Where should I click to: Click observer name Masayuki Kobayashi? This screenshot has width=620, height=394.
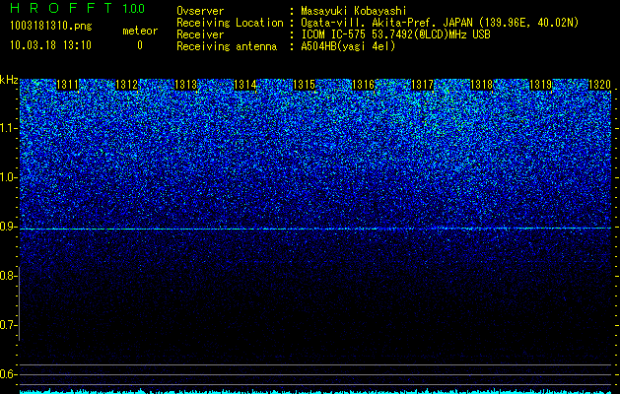354,11
